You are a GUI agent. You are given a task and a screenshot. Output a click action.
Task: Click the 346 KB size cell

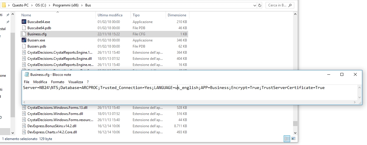click(182, 40)
